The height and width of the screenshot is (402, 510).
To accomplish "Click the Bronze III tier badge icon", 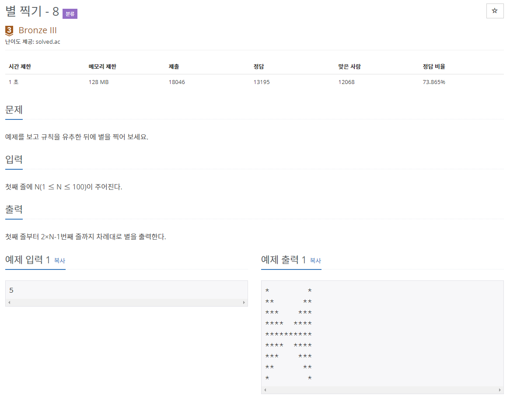I will [9, 31].
